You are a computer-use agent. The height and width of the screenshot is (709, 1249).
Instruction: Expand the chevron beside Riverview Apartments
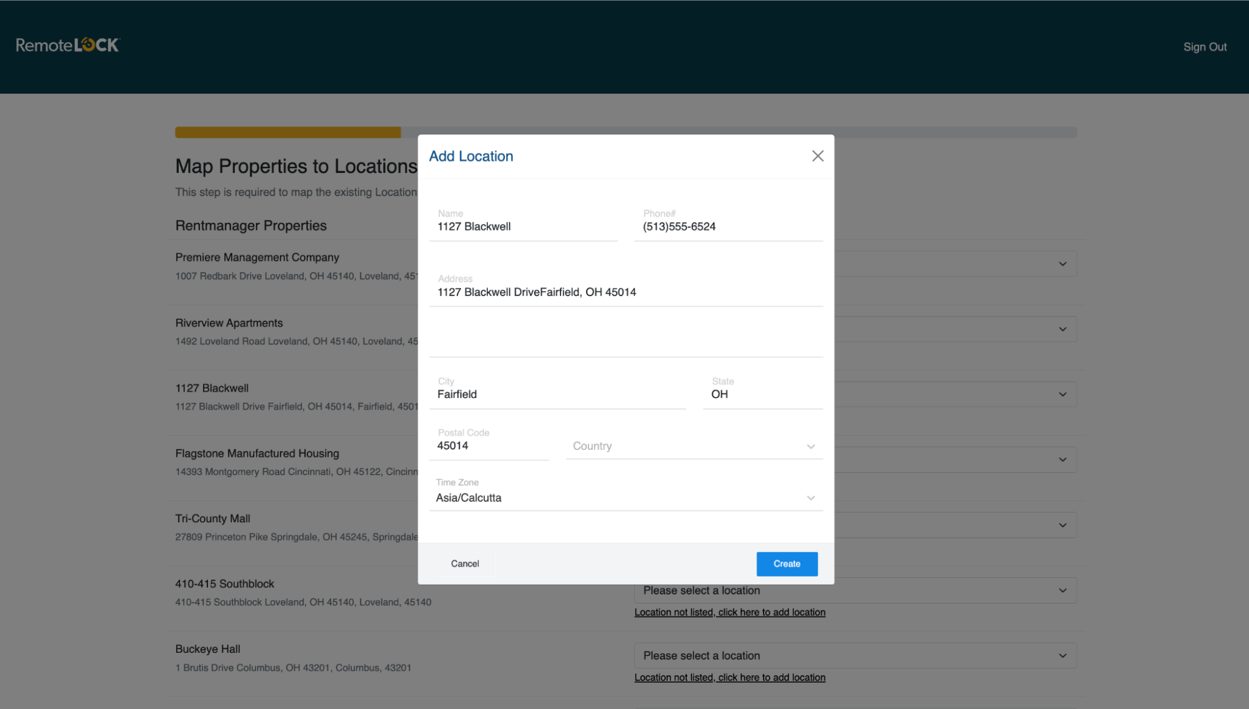coord(1062,329)
